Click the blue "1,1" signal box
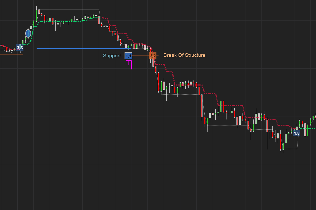 [x=128, y=56]
